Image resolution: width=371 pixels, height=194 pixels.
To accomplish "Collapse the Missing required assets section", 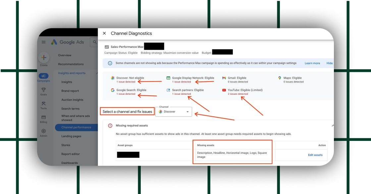I will (x=333, y=126).
